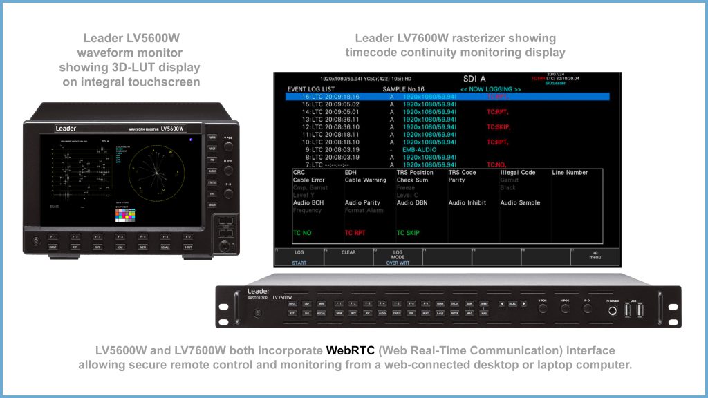Click the F·D knob on LV7600W
Viewport: 708px width, 398px height.
[x=587, y=309]
